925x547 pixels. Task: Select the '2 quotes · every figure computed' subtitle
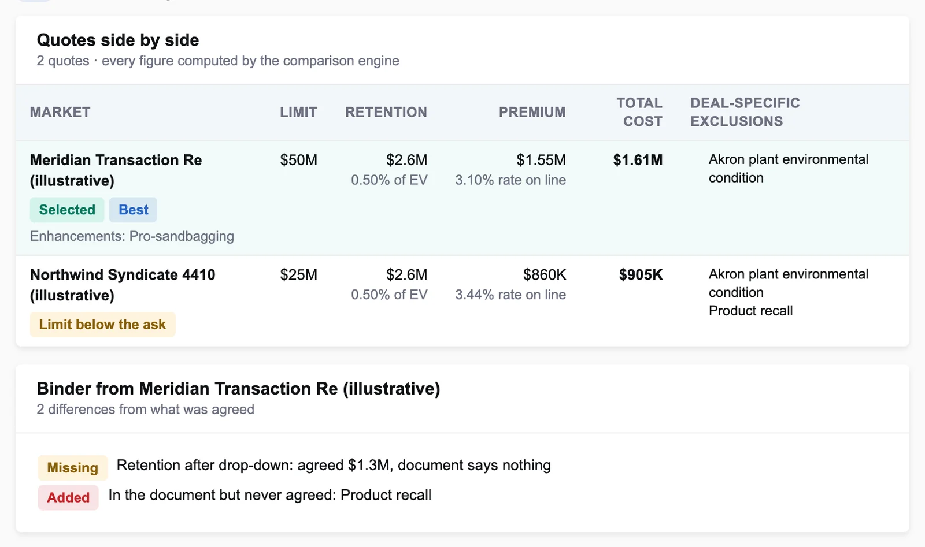pyautogui.click(x=218, y=61)
